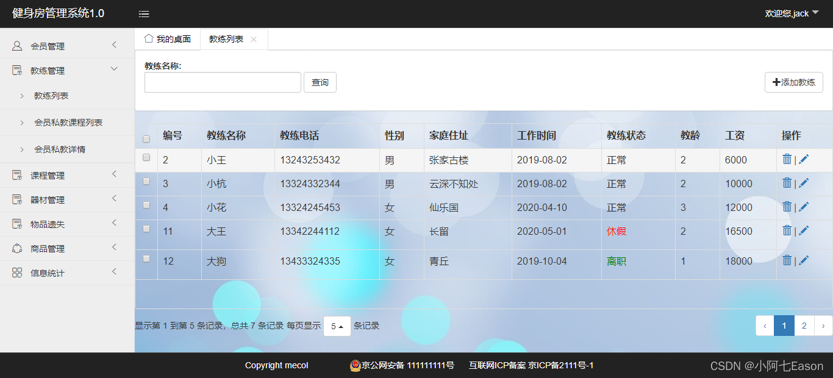Go to page 2 of the table

tap(804, 326)
